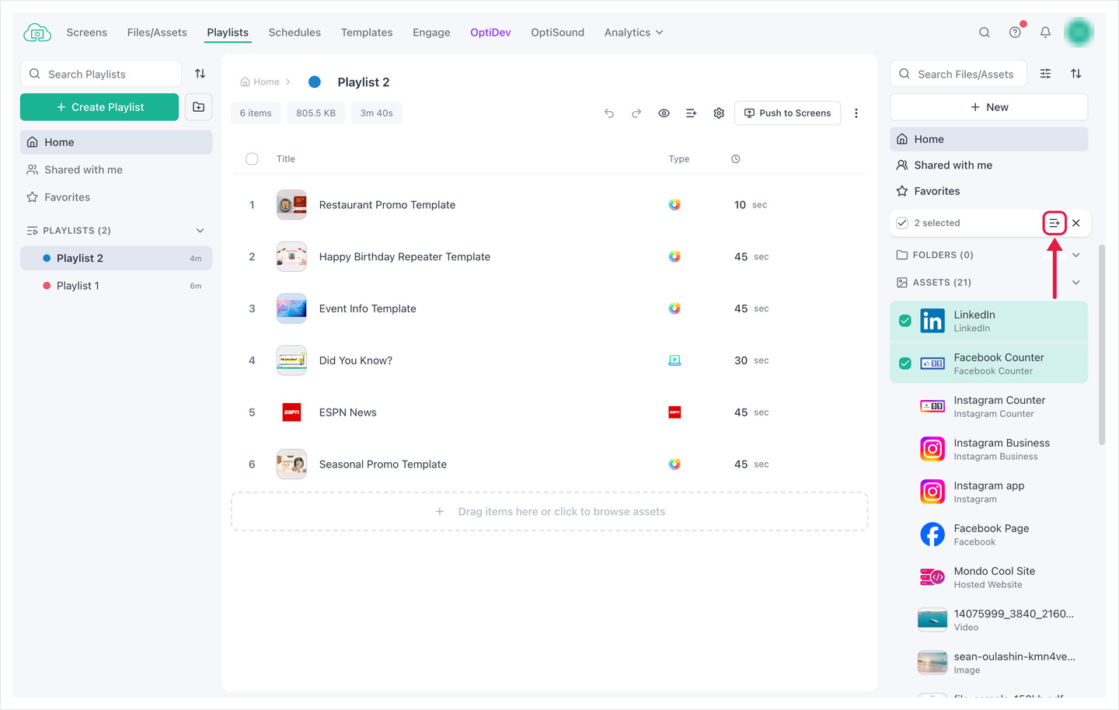Uncheck the Facebook Counter asset
Image resolution: width=1119 pixels, height=710 pixels.
pyautogui.click(x=905, y=364)
